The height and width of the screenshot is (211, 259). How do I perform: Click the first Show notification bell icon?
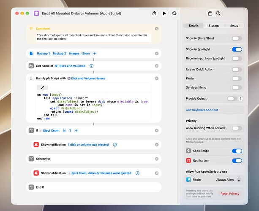pos(36,144)
